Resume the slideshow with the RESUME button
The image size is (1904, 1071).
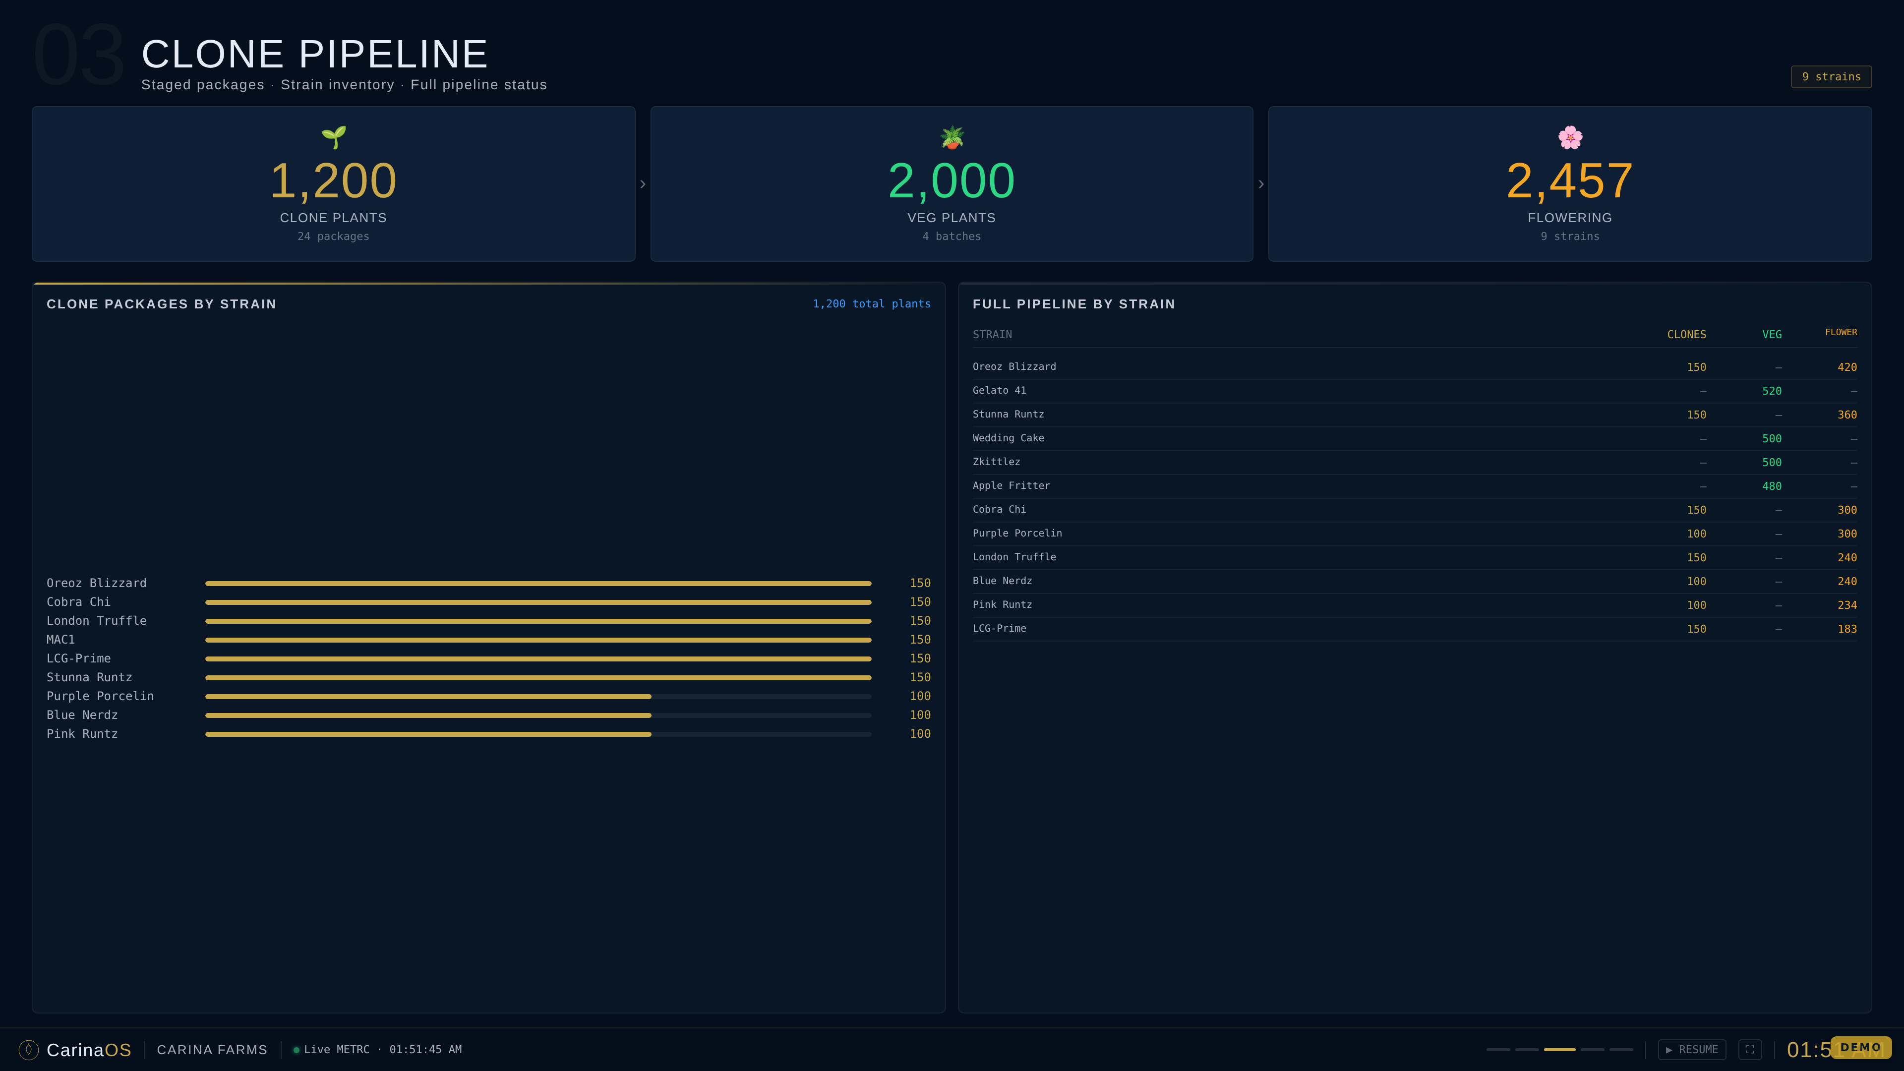(x=1692, y=1050)
